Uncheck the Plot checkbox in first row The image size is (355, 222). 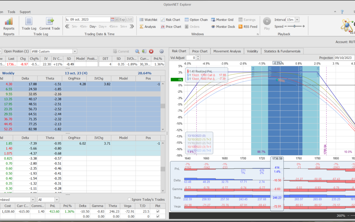pos(158,211)
